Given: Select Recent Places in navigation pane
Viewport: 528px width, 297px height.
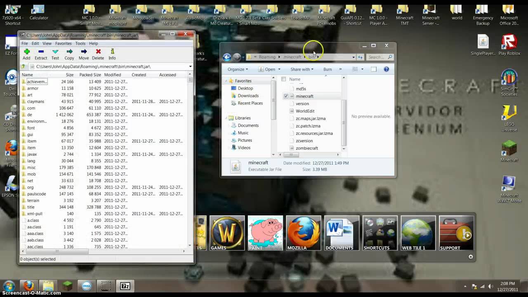Looking at the screenshot, I should tap(250, 103).
